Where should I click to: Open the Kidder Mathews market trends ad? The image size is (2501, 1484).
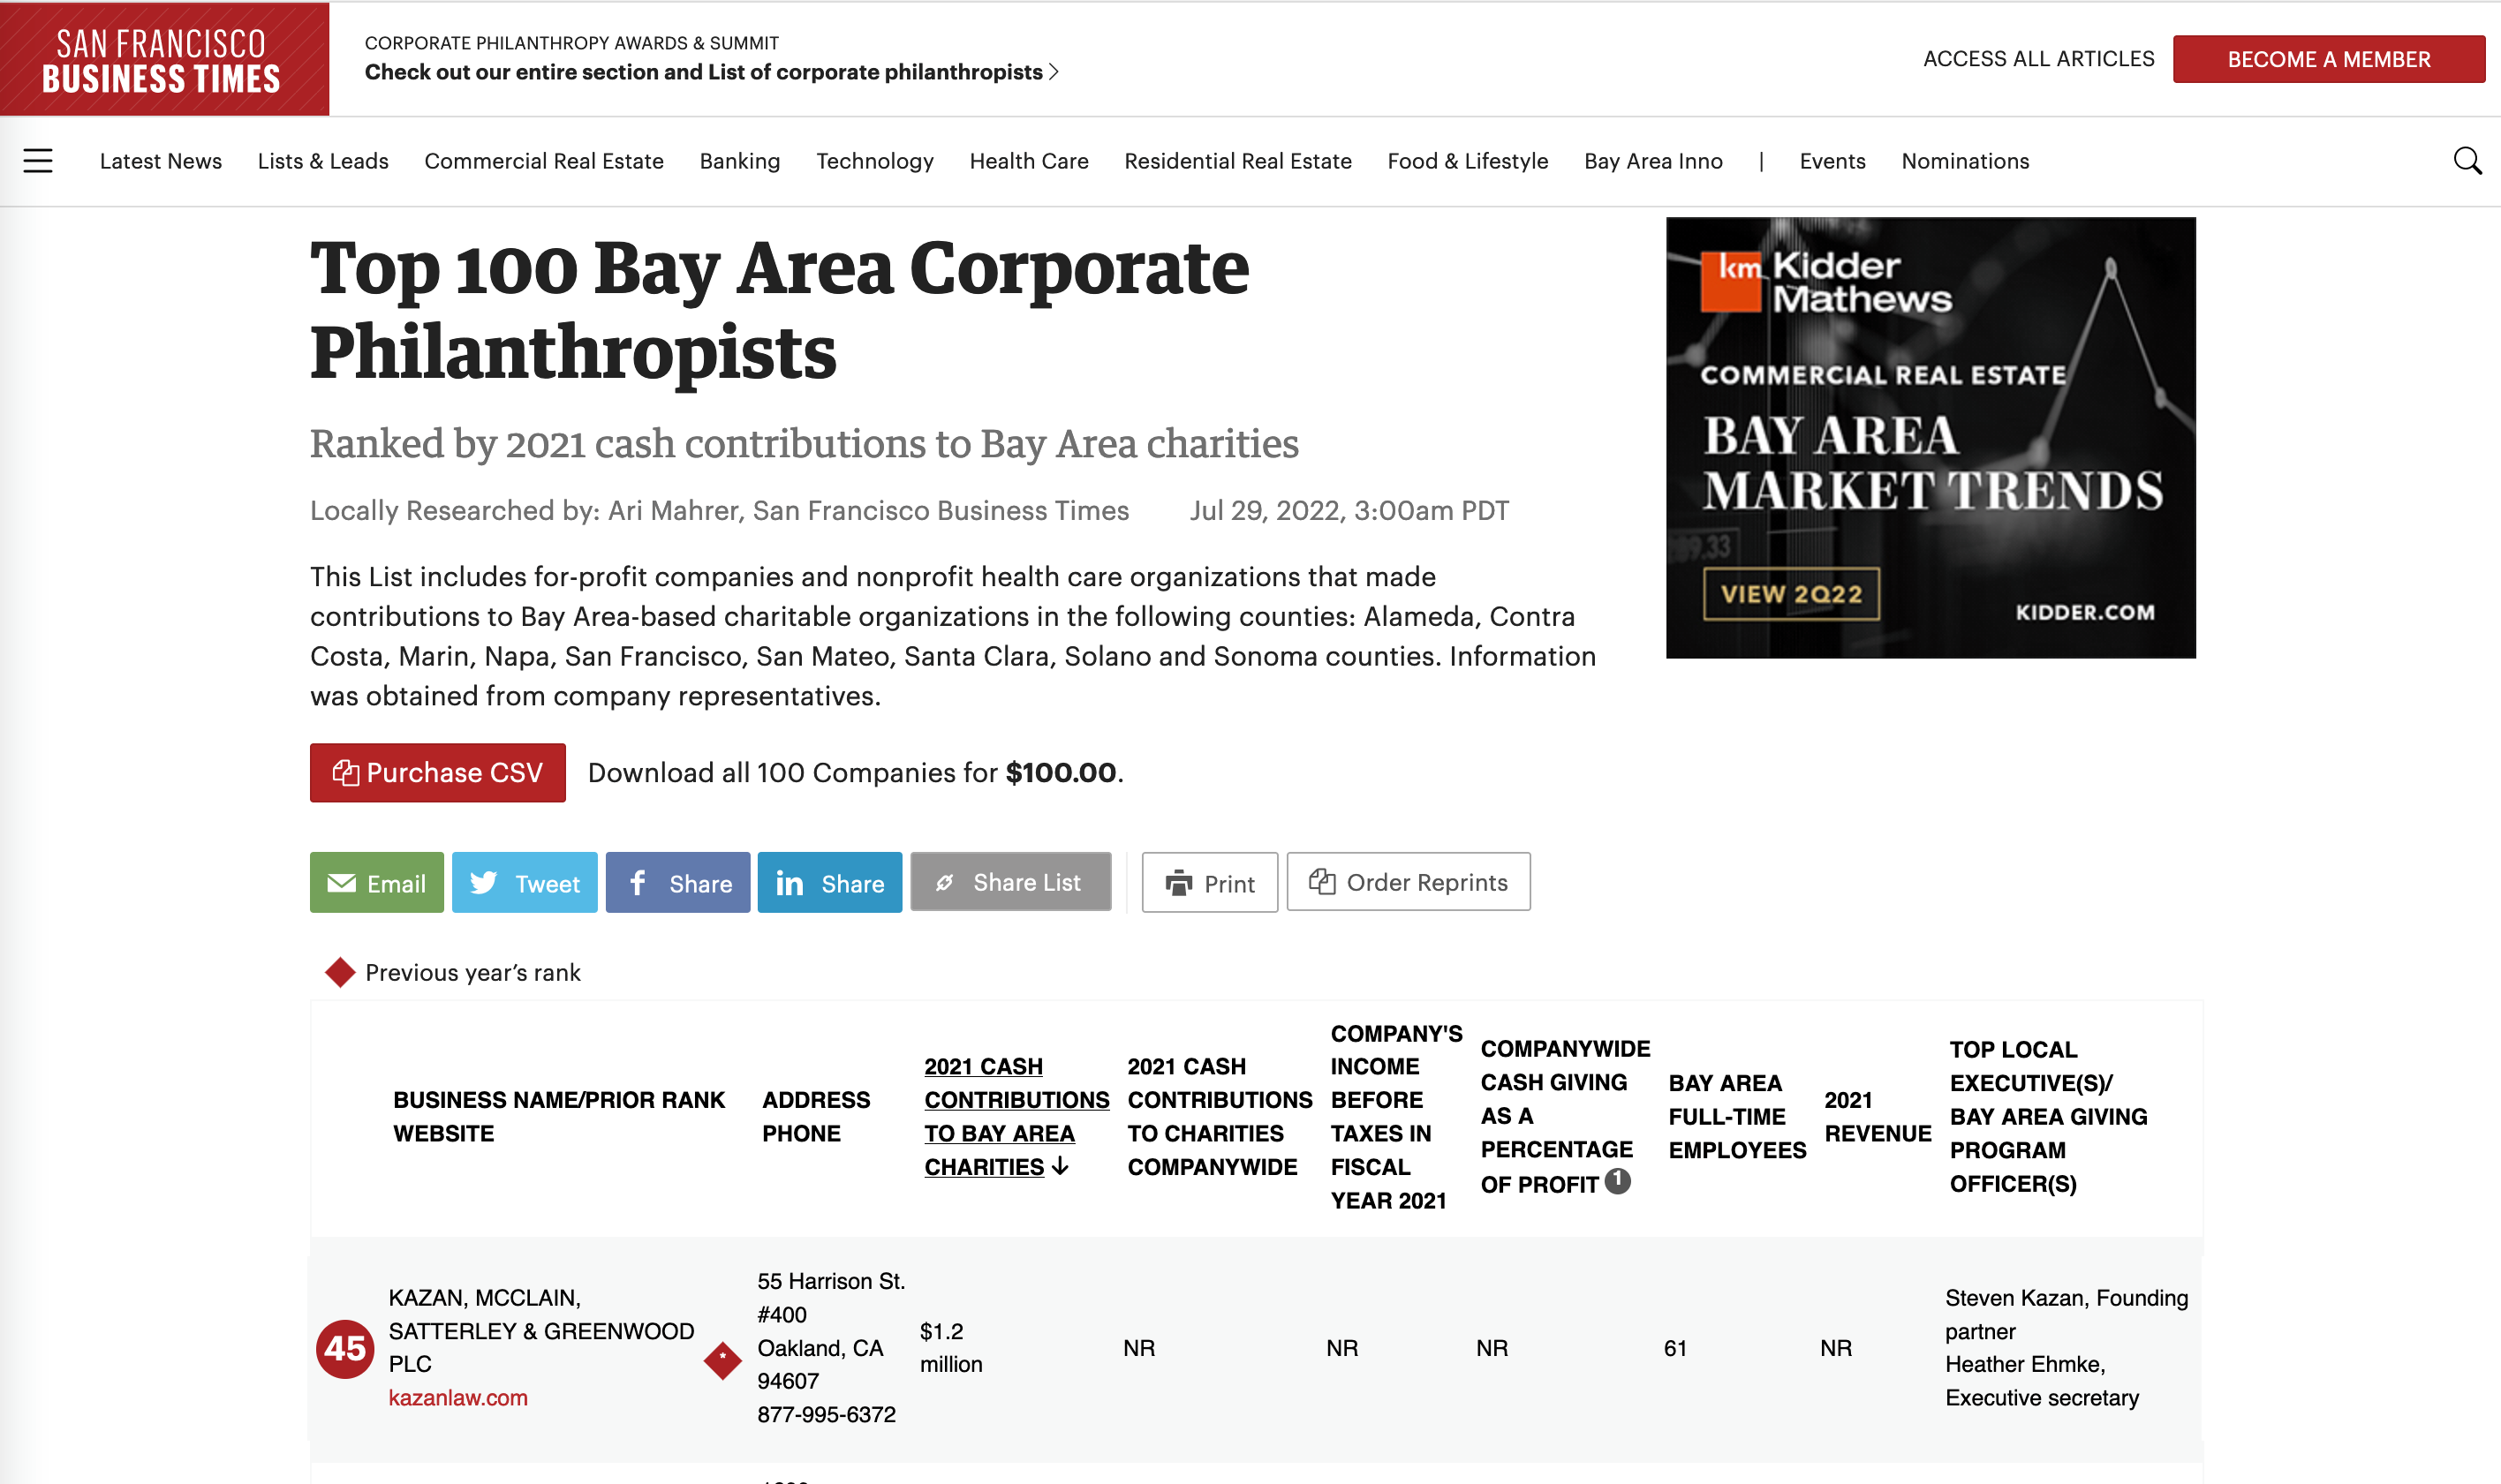(x=1930, y=437)
